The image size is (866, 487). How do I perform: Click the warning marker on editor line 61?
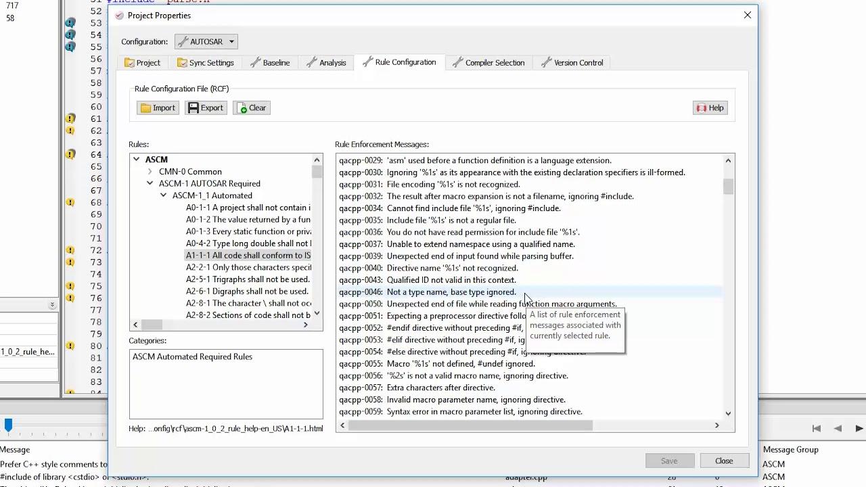70,119
